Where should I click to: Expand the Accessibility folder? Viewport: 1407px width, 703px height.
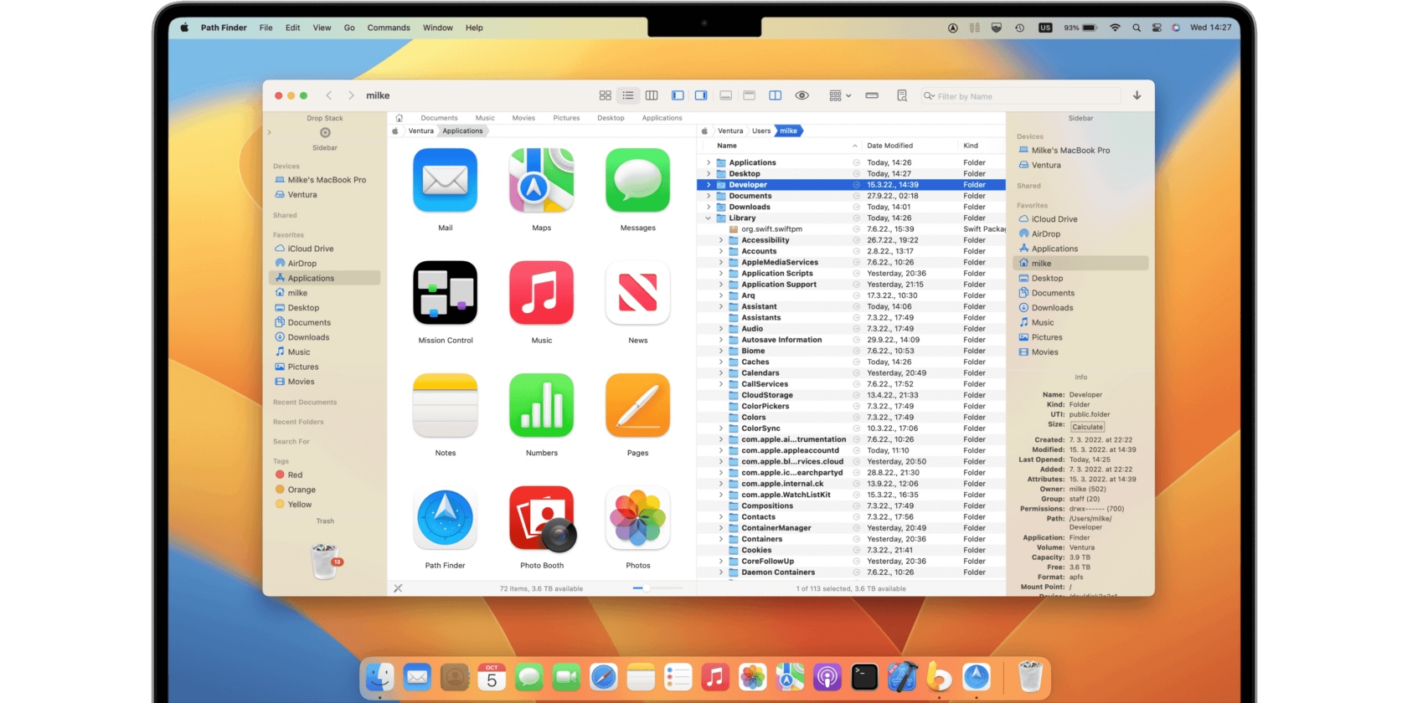[721, 240]
